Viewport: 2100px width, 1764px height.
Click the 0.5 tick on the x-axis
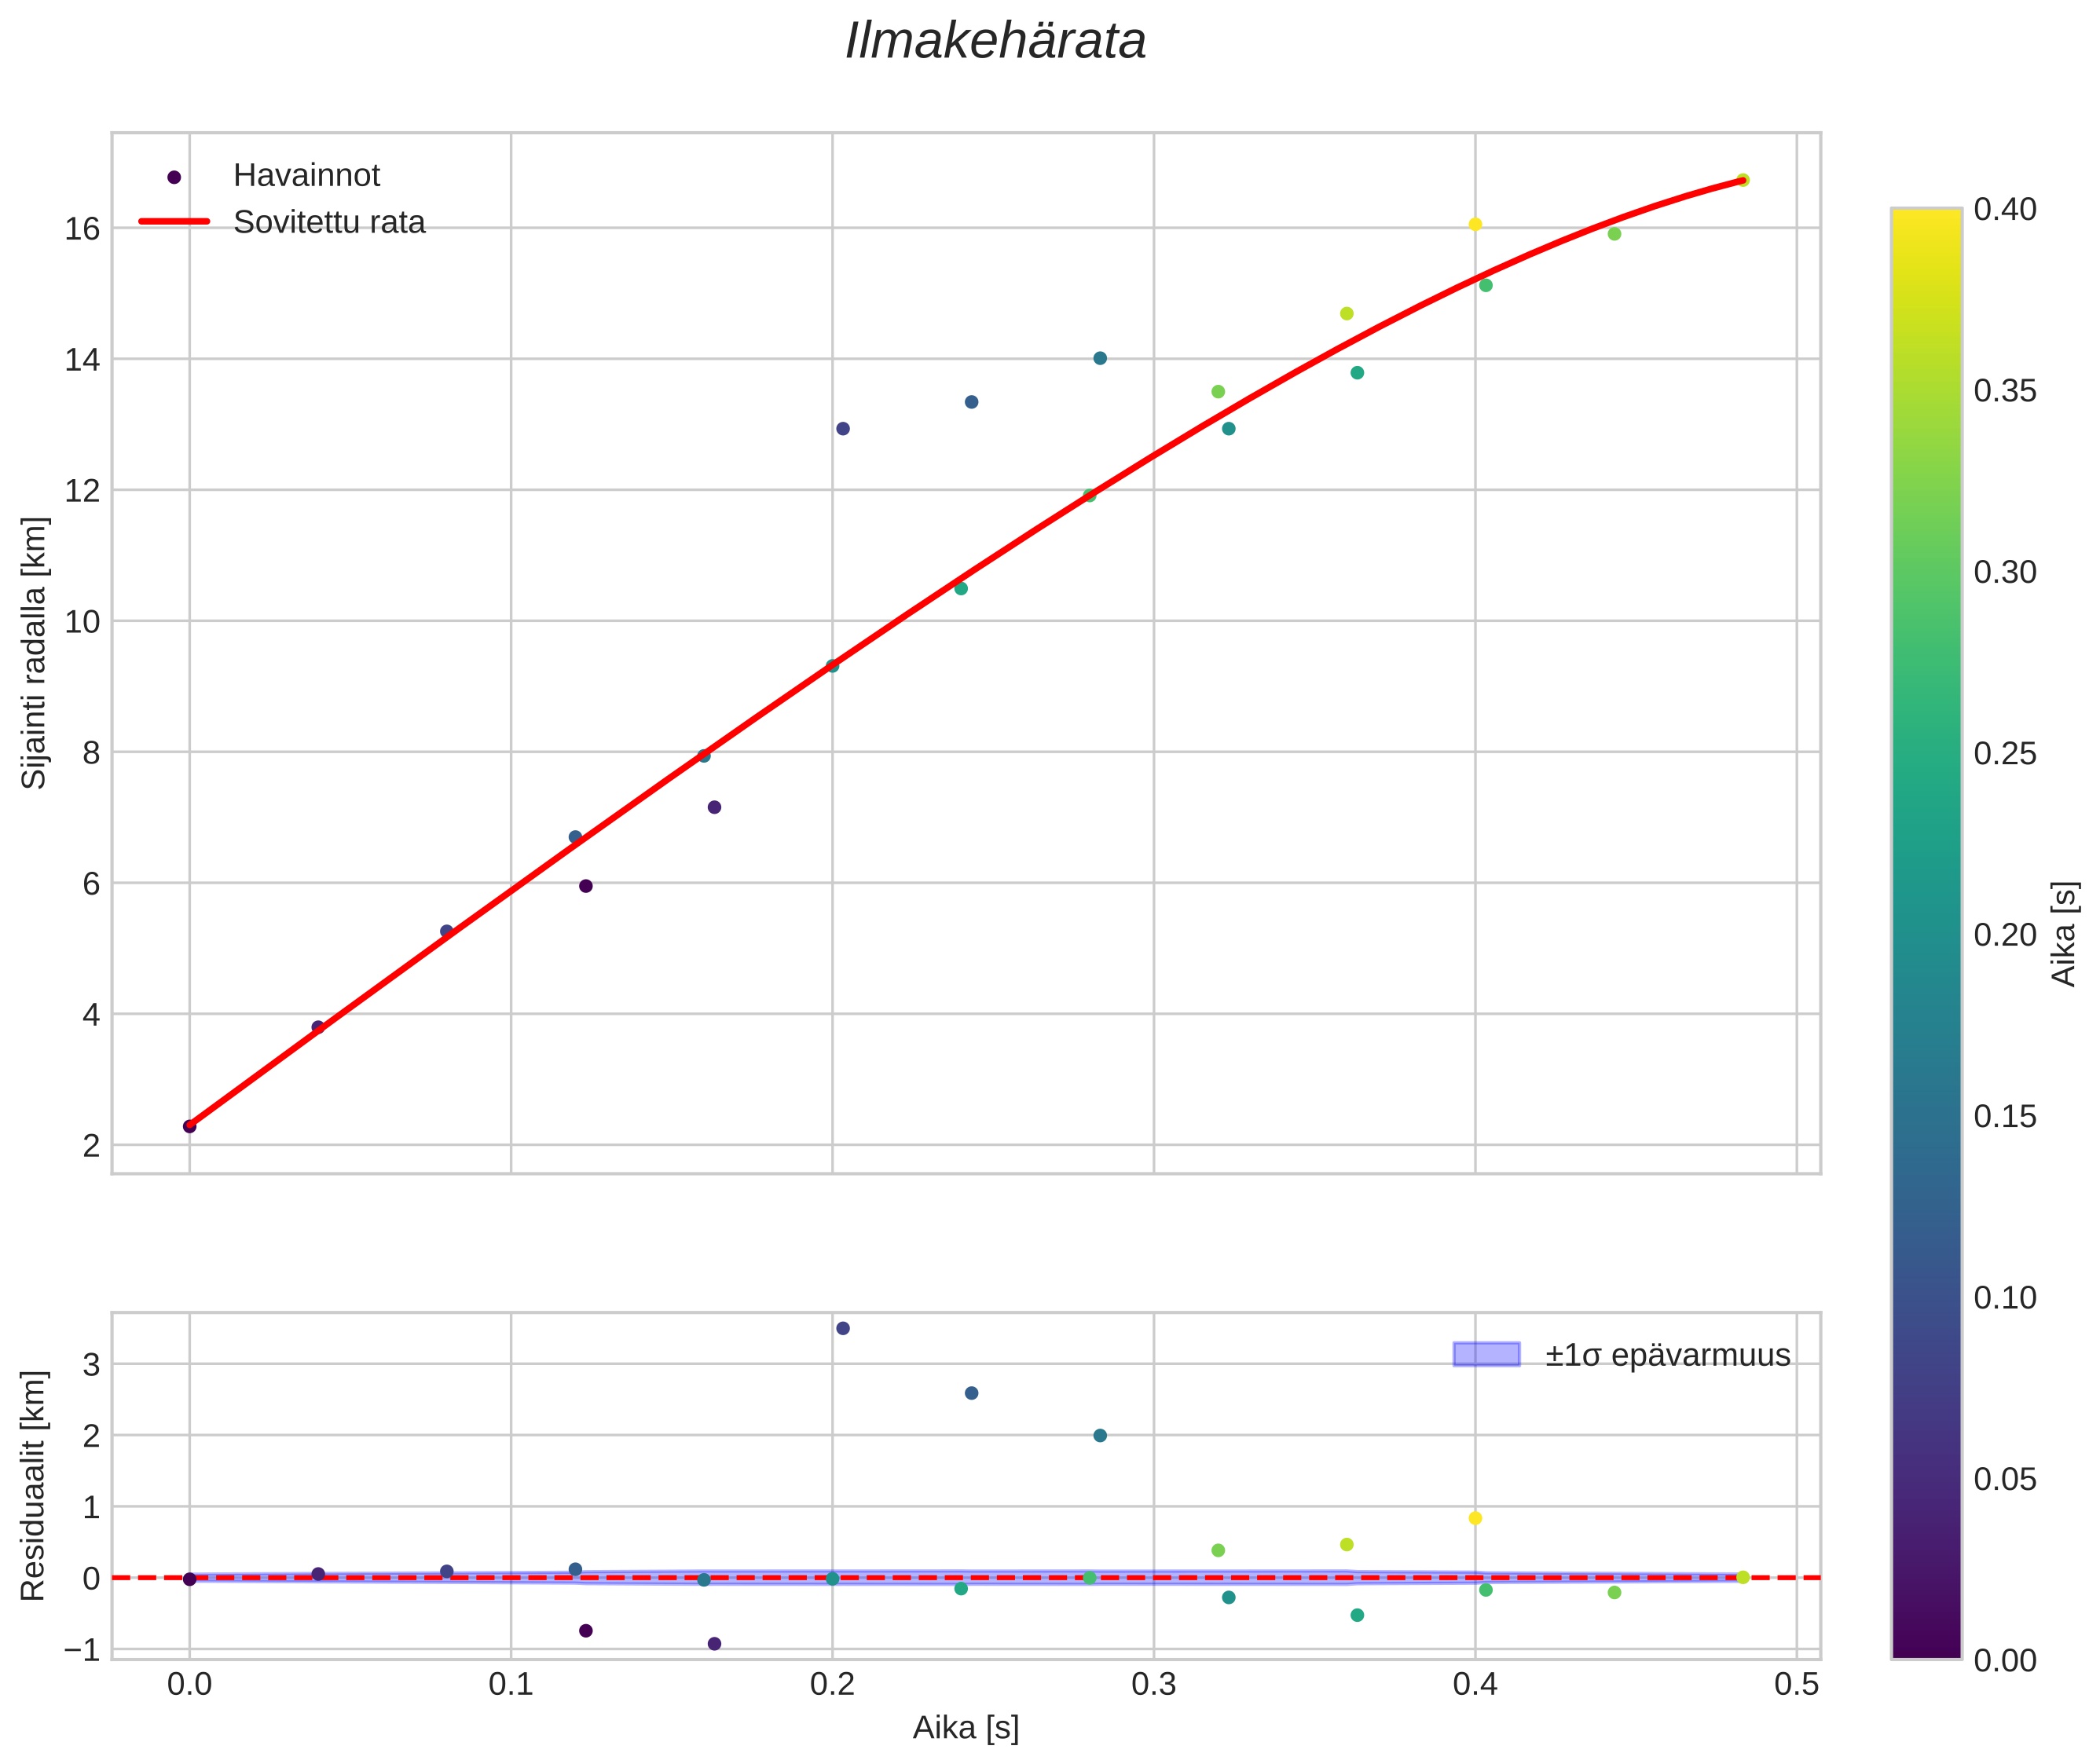(1796, 1685)
